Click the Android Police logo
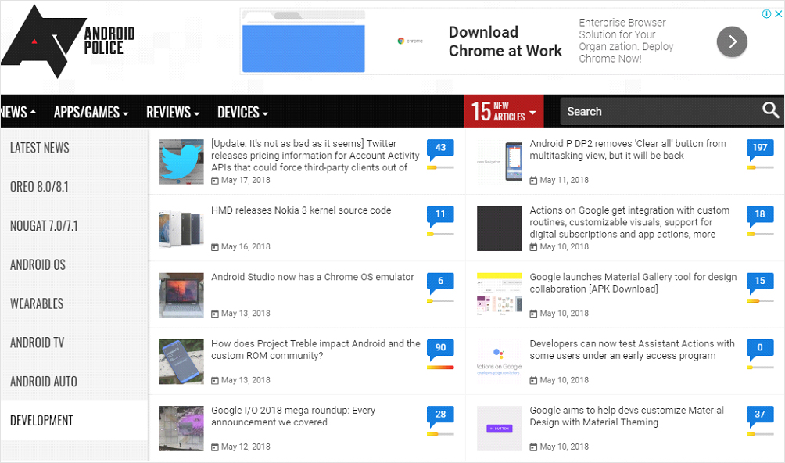Screen dimensions: 785x463 click(x=67, y=41)
